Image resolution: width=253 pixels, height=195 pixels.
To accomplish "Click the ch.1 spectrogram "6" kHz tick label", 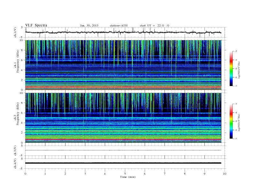I will [22, 60].
